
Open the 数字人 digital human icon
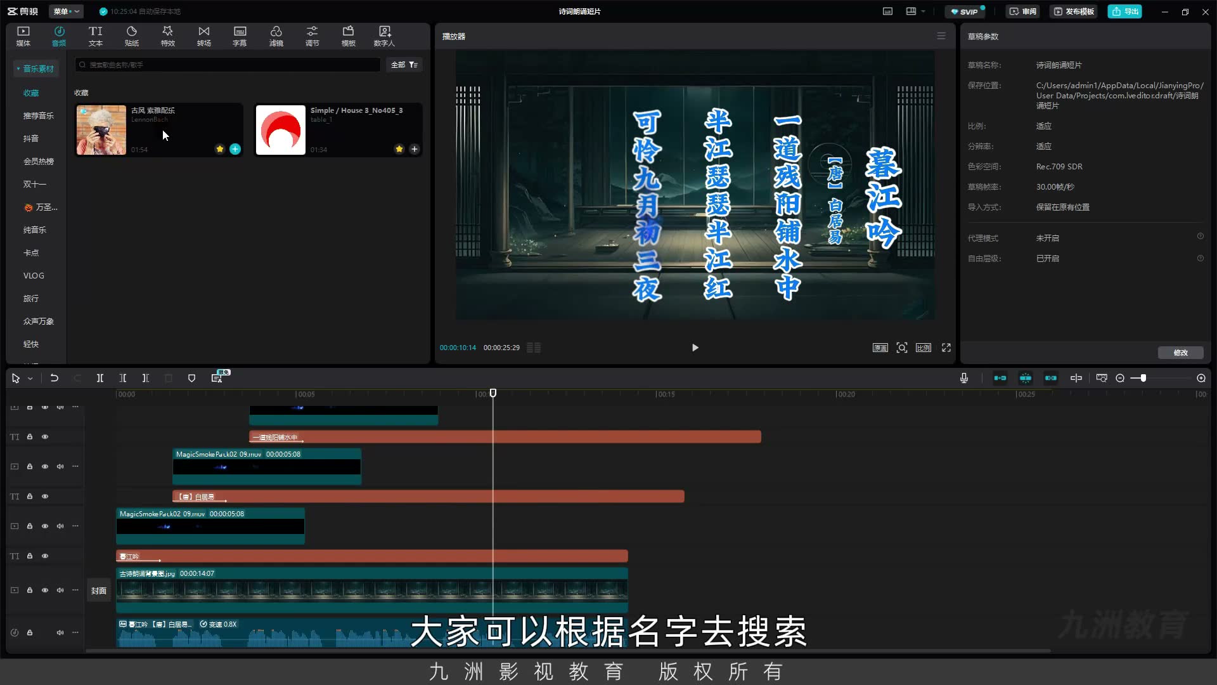[384, 36]
